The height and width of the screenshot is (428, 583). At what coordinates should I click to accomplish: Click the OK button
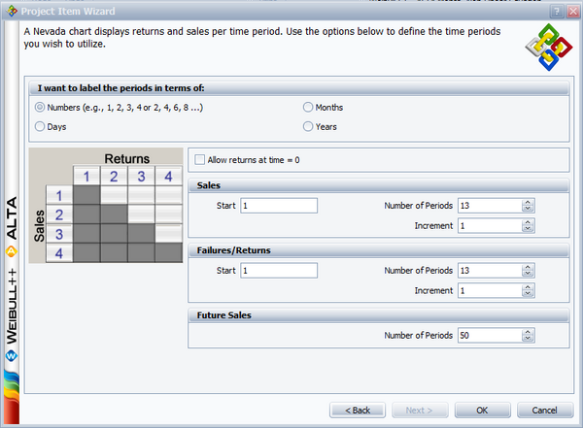(481, 410)
